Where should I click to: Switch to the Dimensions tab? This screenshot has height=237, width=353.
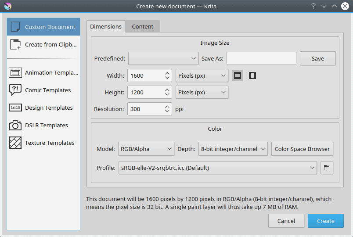point(106,26)
